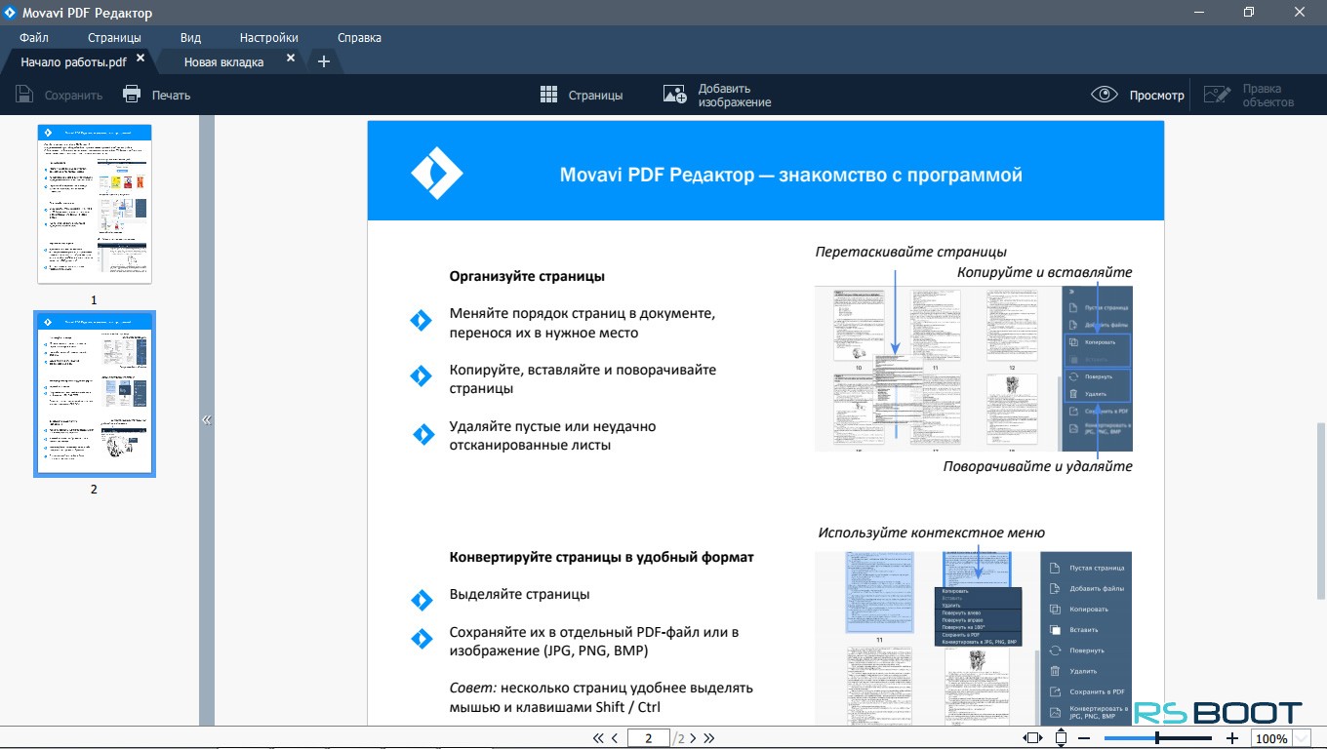Click the caption Поворачивайте и удаляйте
The height and width of the screenshot is (749, 1327).
1037,466
